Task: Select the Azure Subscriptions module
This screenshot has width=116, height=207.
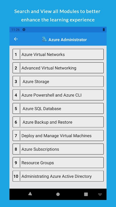Action: (x=58, y=149)
